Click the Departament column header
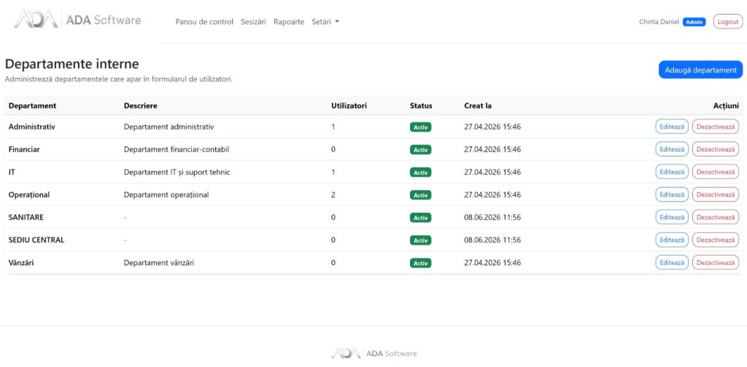The image size is (747, 367). [x=32, y=106]
